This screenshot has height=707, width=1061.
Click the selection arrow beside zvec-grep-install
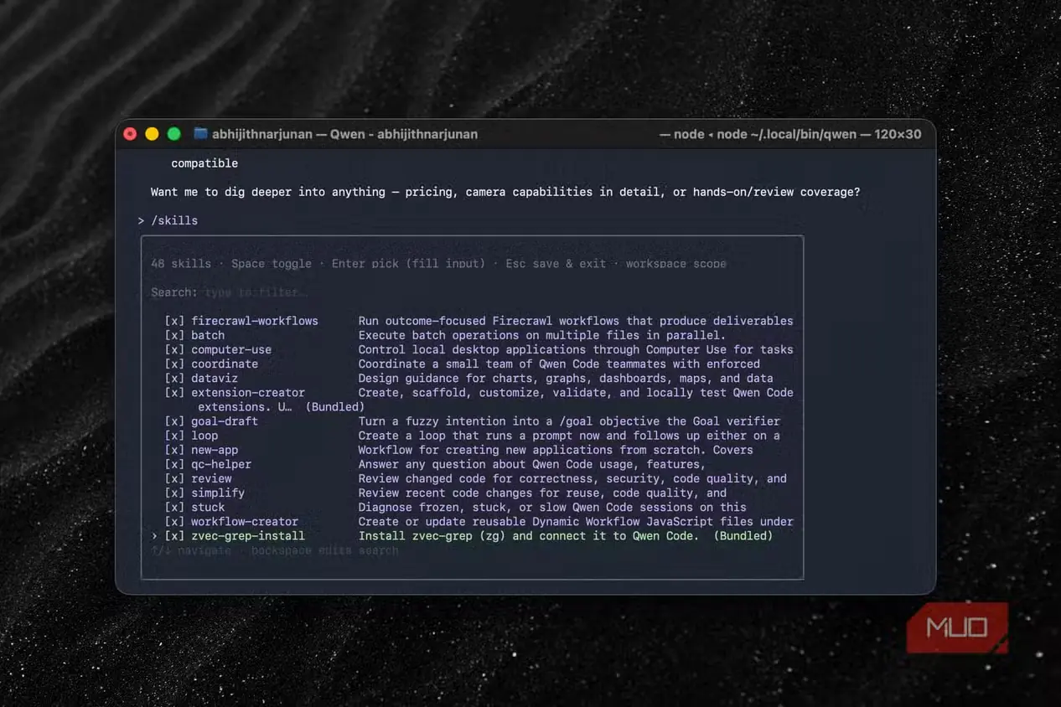tap(154, 535)
